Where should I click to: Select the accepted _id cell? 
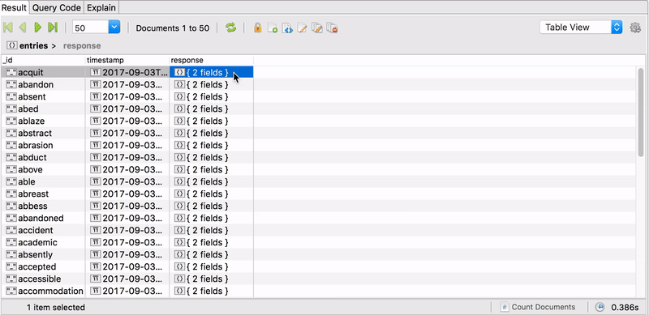[x=43, y=266]
